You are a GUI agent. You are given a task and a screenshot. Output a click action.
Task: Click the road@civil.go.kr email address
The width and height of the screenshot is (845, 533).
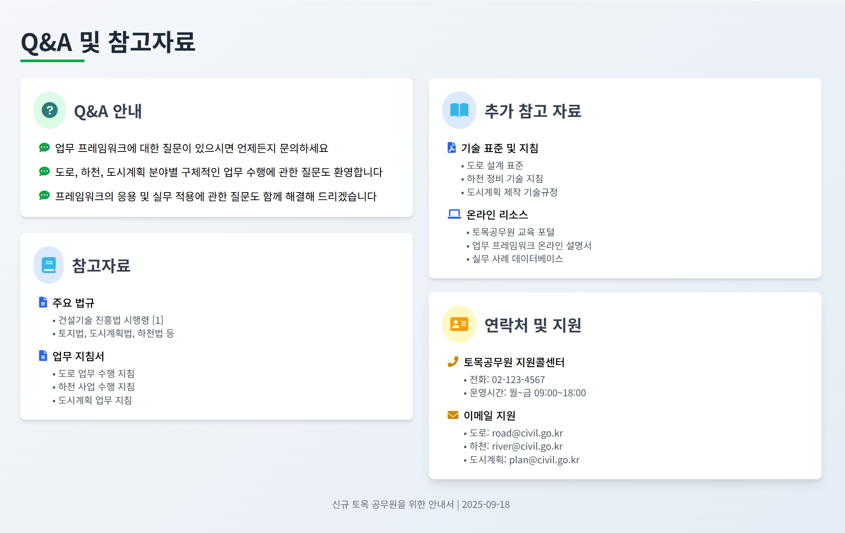527,433
